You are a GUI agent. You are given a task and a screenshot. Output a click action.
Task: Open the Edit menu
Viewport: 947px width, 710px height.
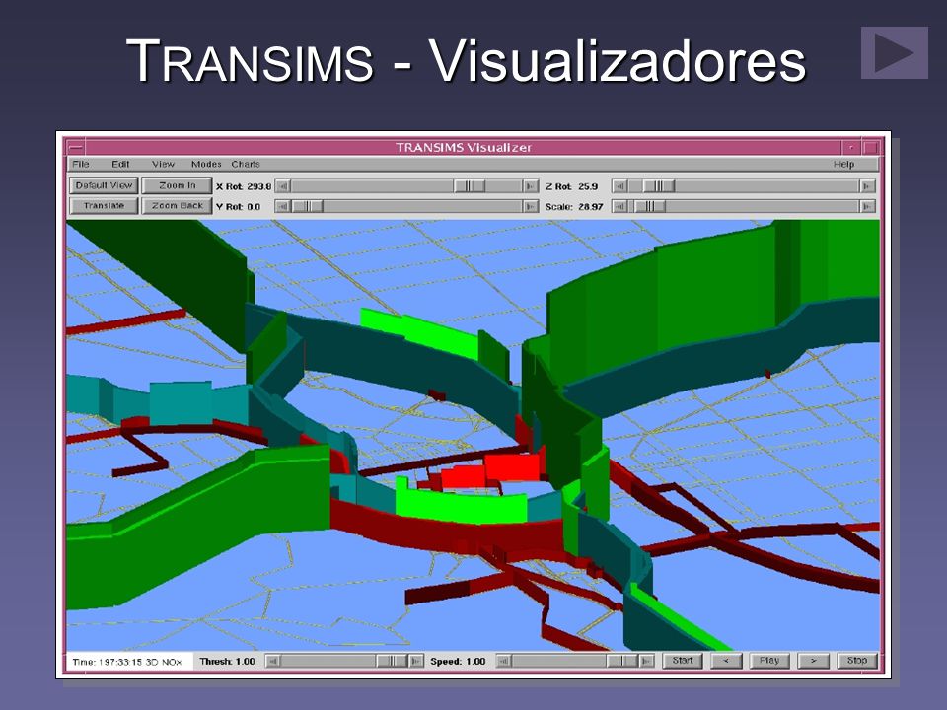pos(120,165)
